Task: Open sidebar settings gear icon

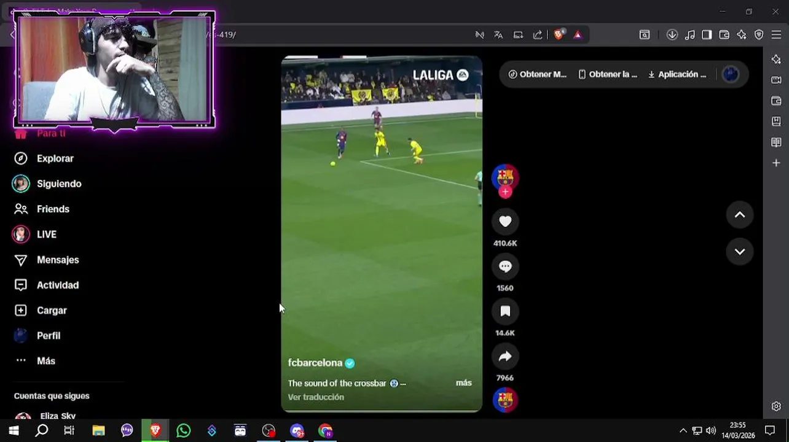Action: point(776,406)
